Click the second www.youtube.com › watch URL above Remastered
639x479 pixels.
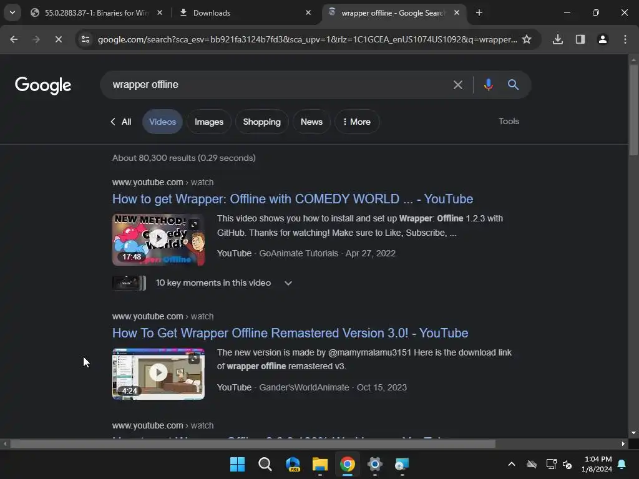[x=163, y=316]
